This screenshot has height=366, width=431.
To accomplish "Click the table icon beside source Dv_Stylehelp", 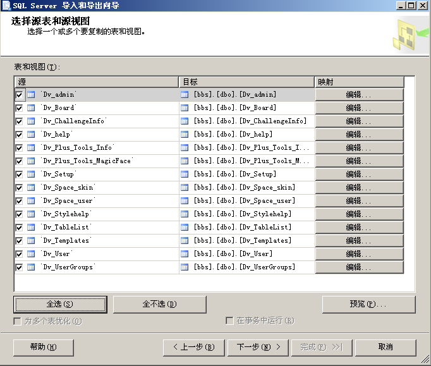I will click(31, 214).
